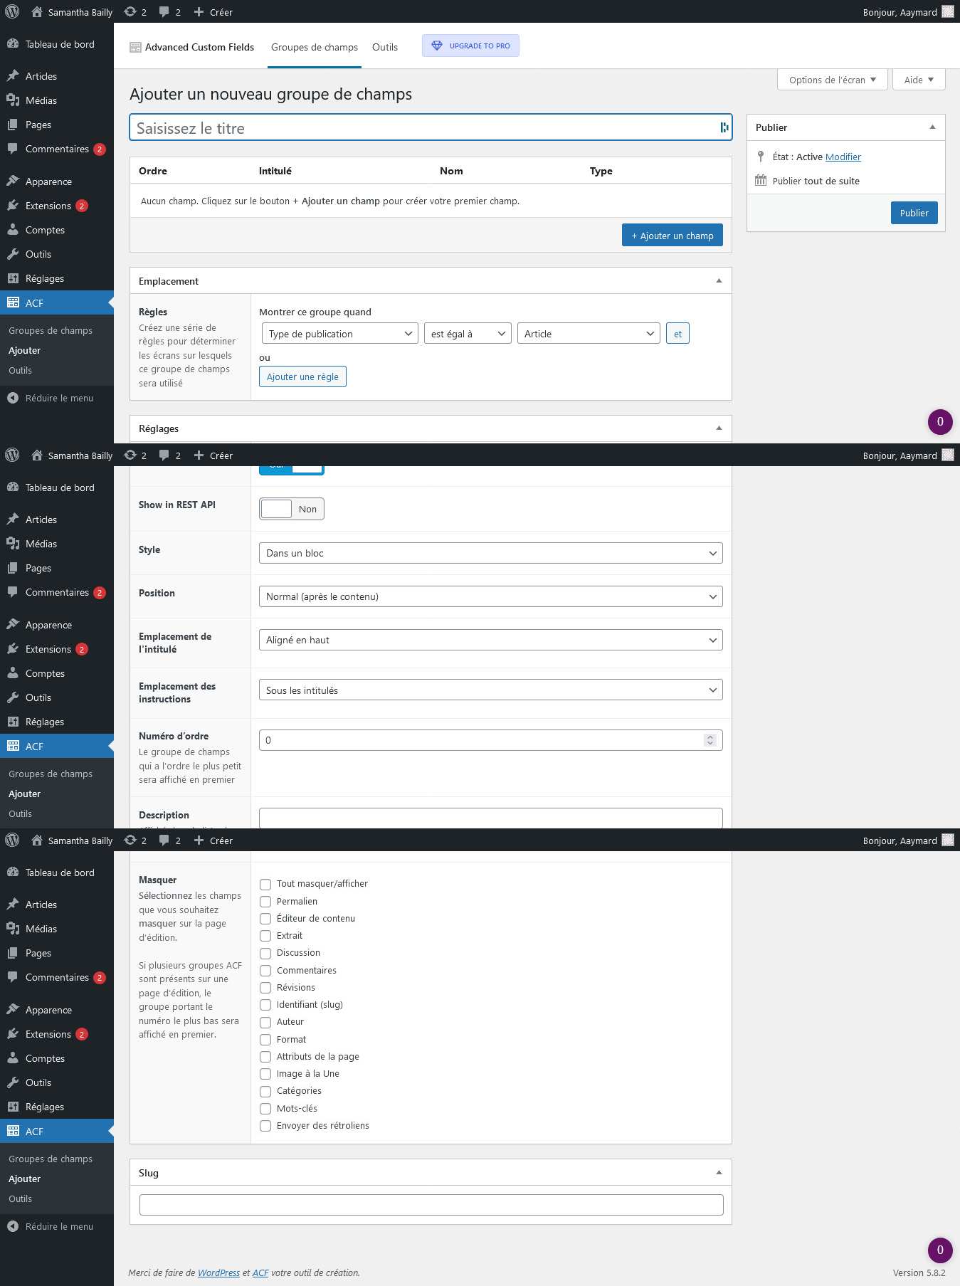Open the Position dropdown
Image resolution: width=960 pixels, height=1286 pixels.
(x=491, y=596)
